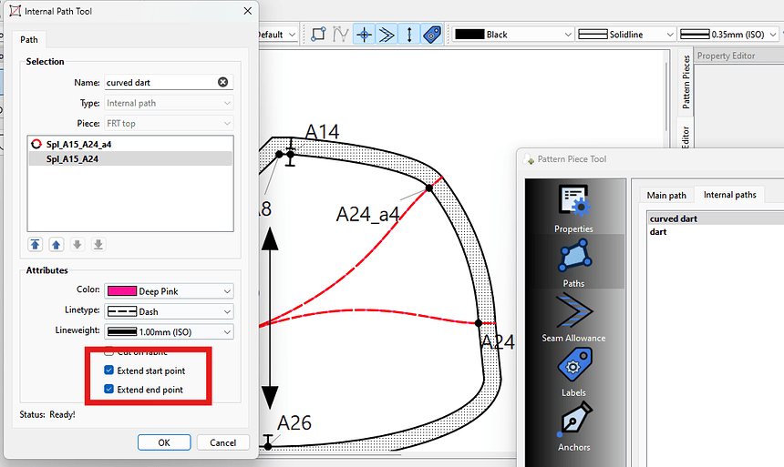Open the toolbar Solidline dropdown
Image resolution: width=784 pixels, height=467 pixels.
tap(627, 34)
